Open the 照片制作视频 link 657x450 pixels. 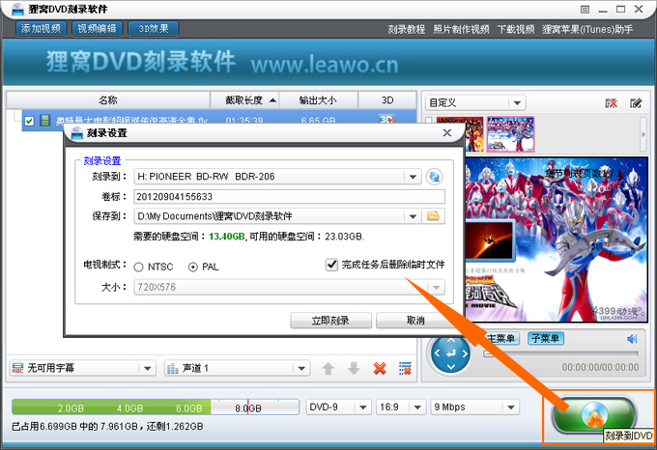coord(461,29)
